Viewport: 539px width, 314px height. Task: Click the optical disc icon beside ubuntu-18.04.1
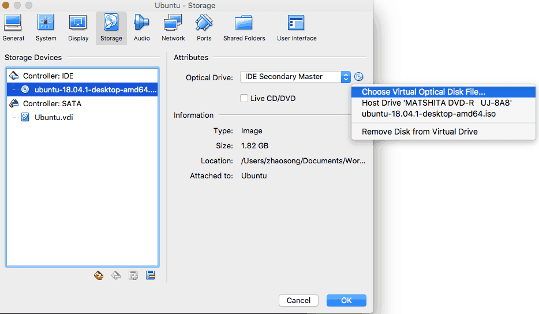click(25, 89)
